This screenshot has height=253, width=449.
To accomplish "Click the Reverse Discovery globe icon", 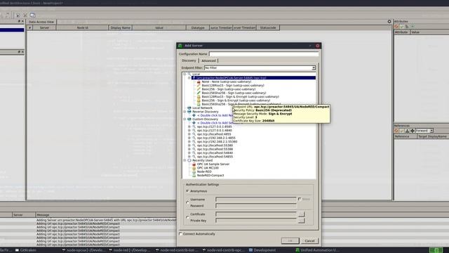I will tap(189, 112).
